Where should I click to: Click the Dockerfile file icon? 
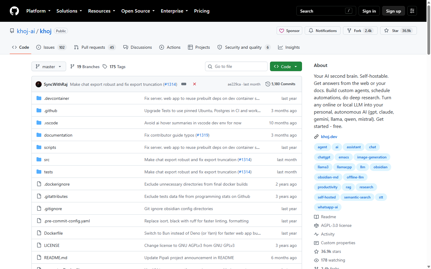(39, 233)
